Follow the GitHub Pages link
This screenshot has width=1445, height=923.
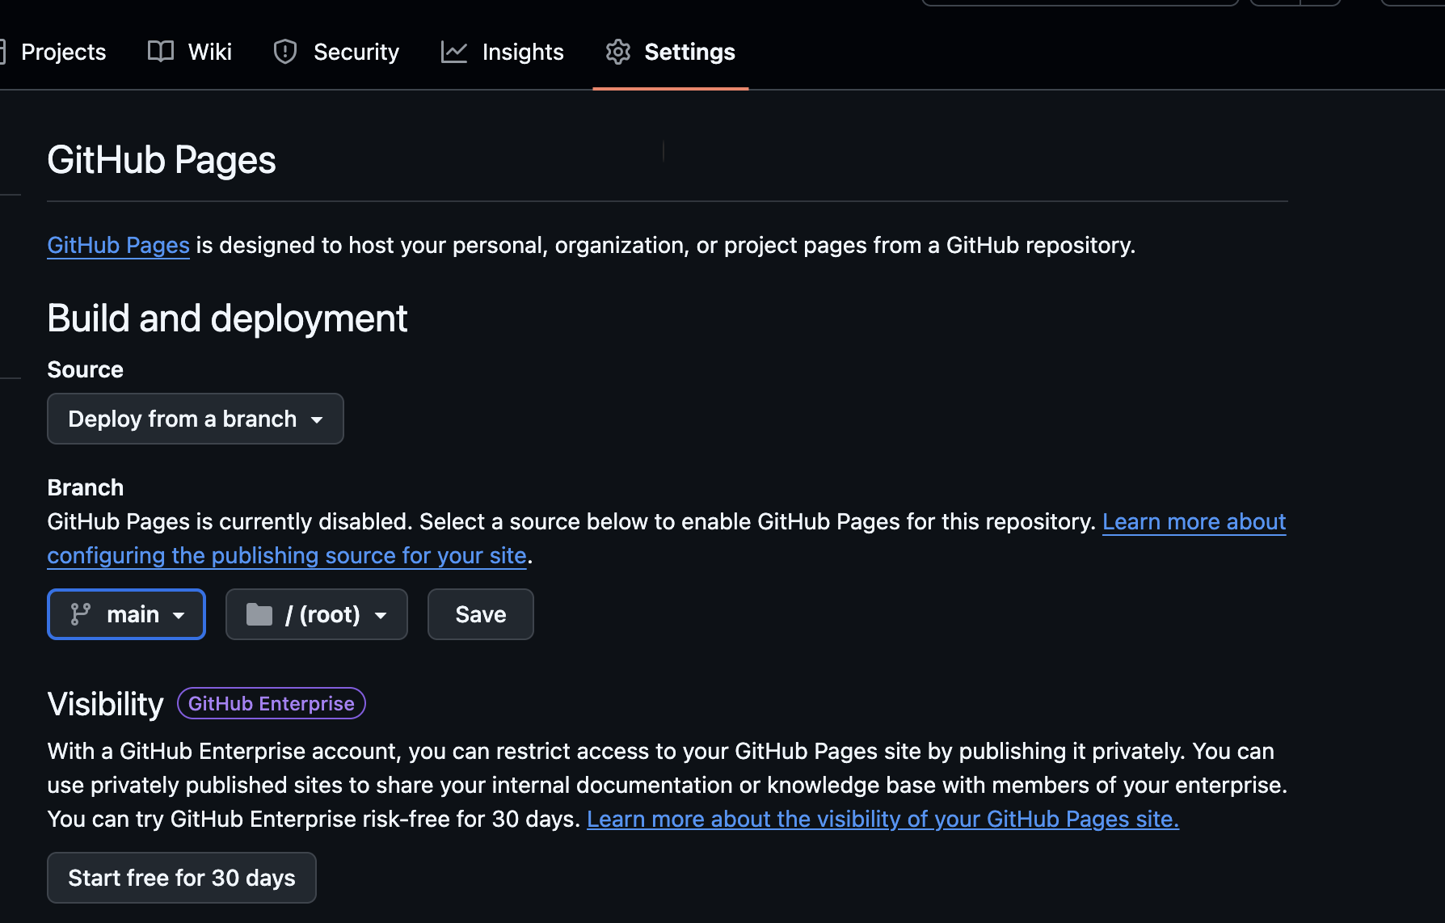[118, 245]
